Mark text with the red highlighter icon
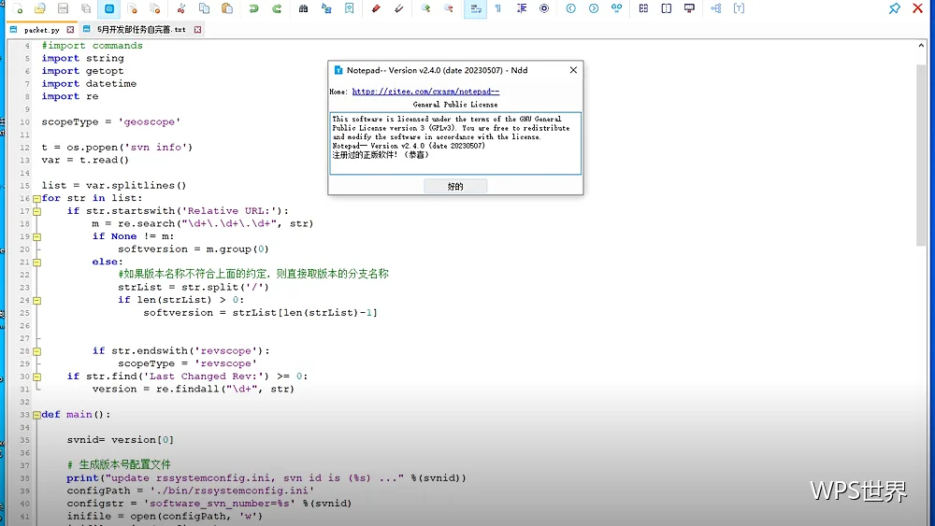 click(x=376, y=8)
